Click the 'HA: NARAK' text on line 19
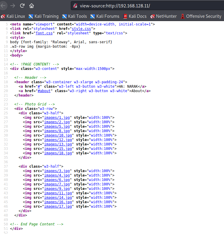 pyautogui.click(x=128, y=86)
